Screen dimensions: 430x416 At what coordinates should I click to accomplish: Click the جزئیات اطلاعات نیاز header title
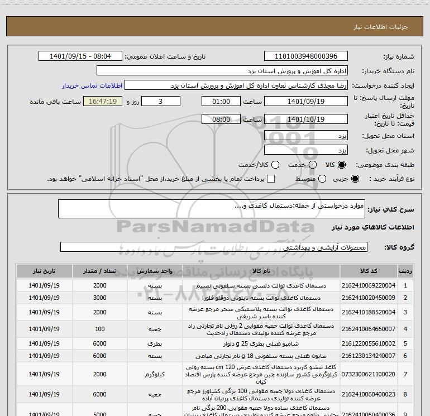tap(381, 27)
